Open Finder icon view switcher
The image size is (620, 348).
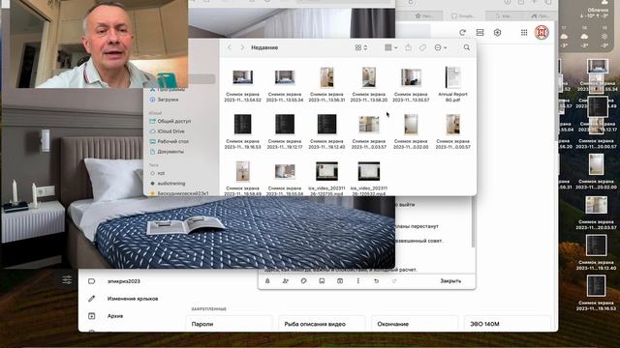(x=361, y=47)
